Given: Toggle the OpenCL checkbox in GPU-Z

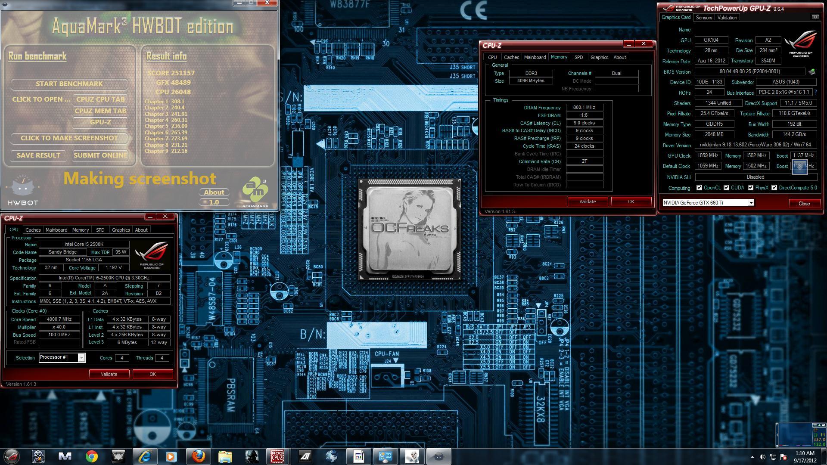Looking at the screenshot, I should coord(700,188).
